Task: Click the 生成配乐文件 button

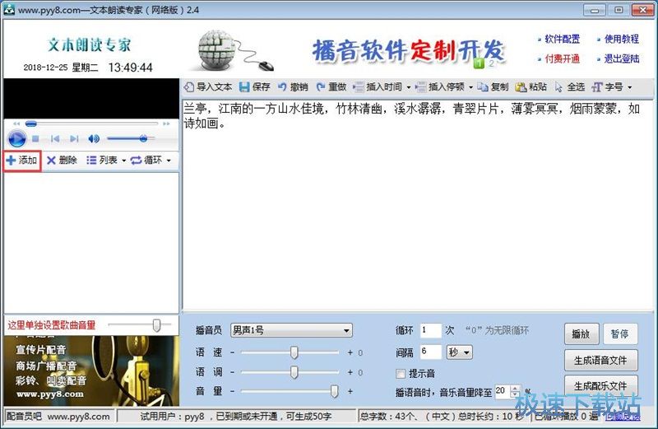Action: point(601,385)
